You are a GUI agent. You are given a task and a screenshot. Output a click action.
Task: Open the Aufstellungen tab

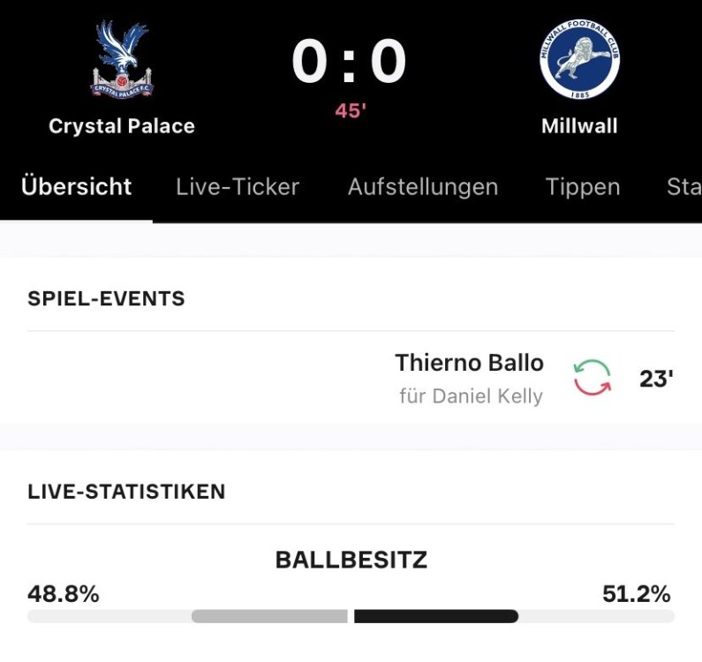(422, 187)
